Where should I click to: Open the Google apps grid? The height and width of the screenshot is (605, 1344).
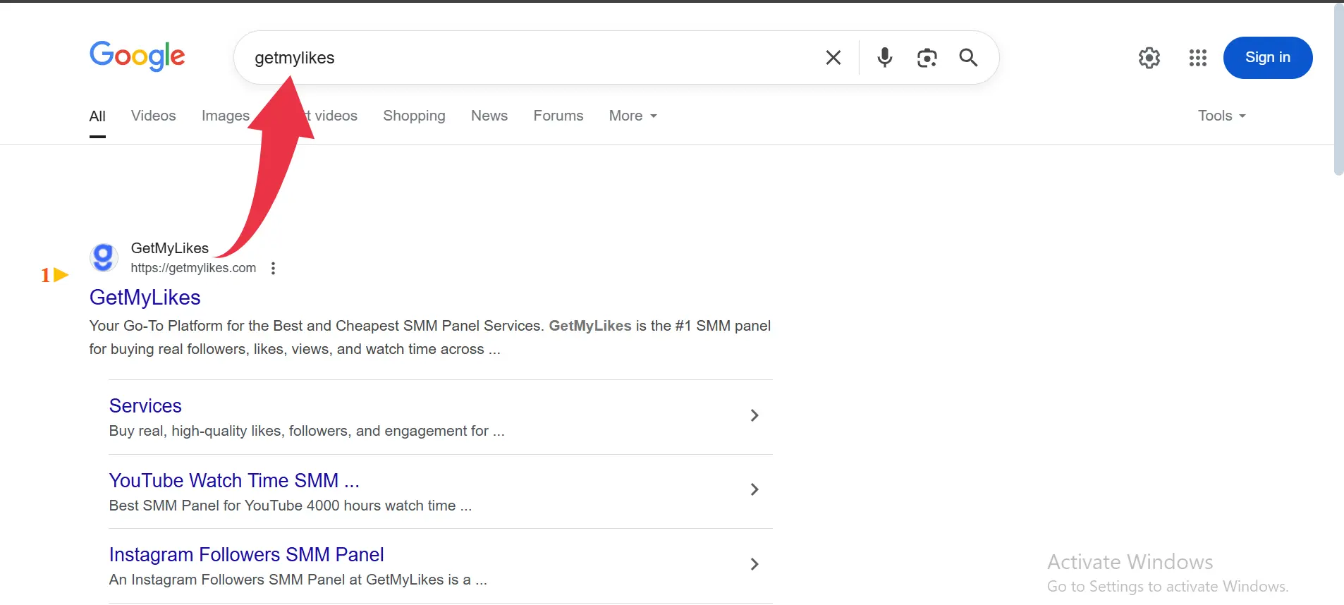click(x=1197, y=58)
